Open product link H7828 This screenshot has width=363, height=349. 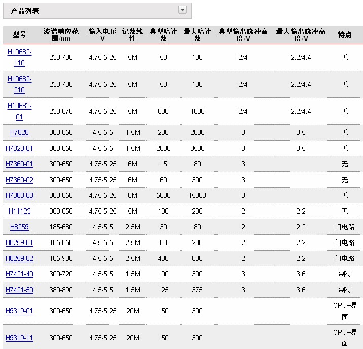coord(19,132)
